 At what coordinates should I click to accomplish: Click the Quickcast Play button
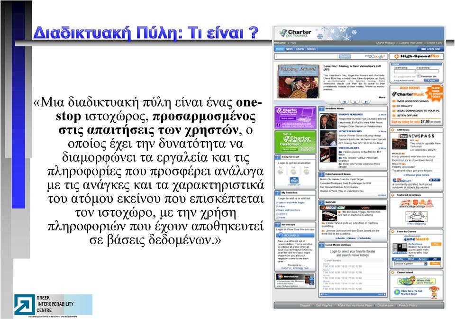(435, 180)
